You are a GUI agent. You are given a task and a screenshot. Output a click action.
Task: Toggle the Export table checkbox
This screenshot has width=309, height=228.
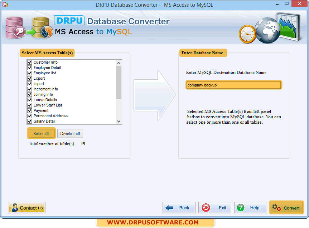click(x=30, y=78)
